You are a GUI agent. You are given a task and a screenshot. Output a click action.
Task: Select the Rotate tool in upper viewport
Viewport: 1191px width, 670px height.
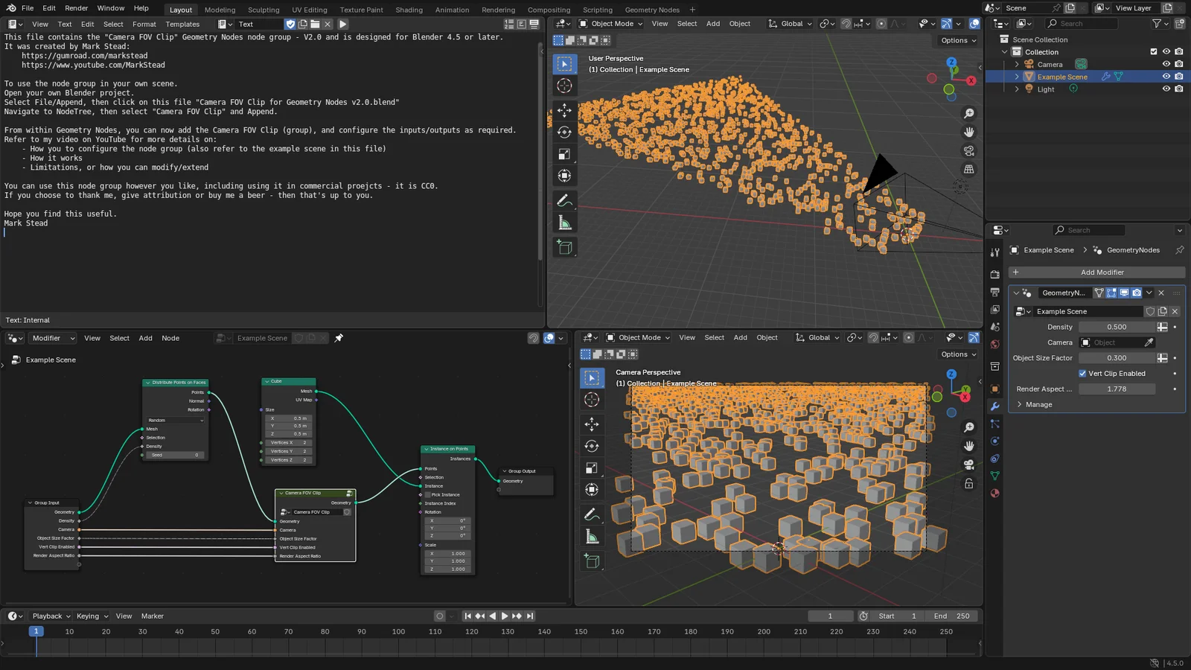click(x=564, y=133)
